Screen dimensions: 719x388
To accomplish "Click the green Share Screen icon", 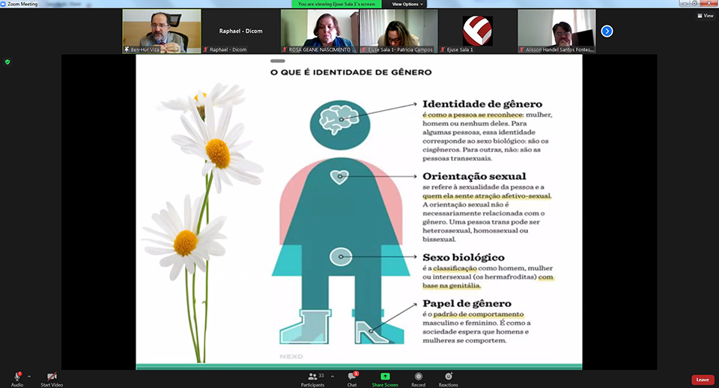I will 385,376.
